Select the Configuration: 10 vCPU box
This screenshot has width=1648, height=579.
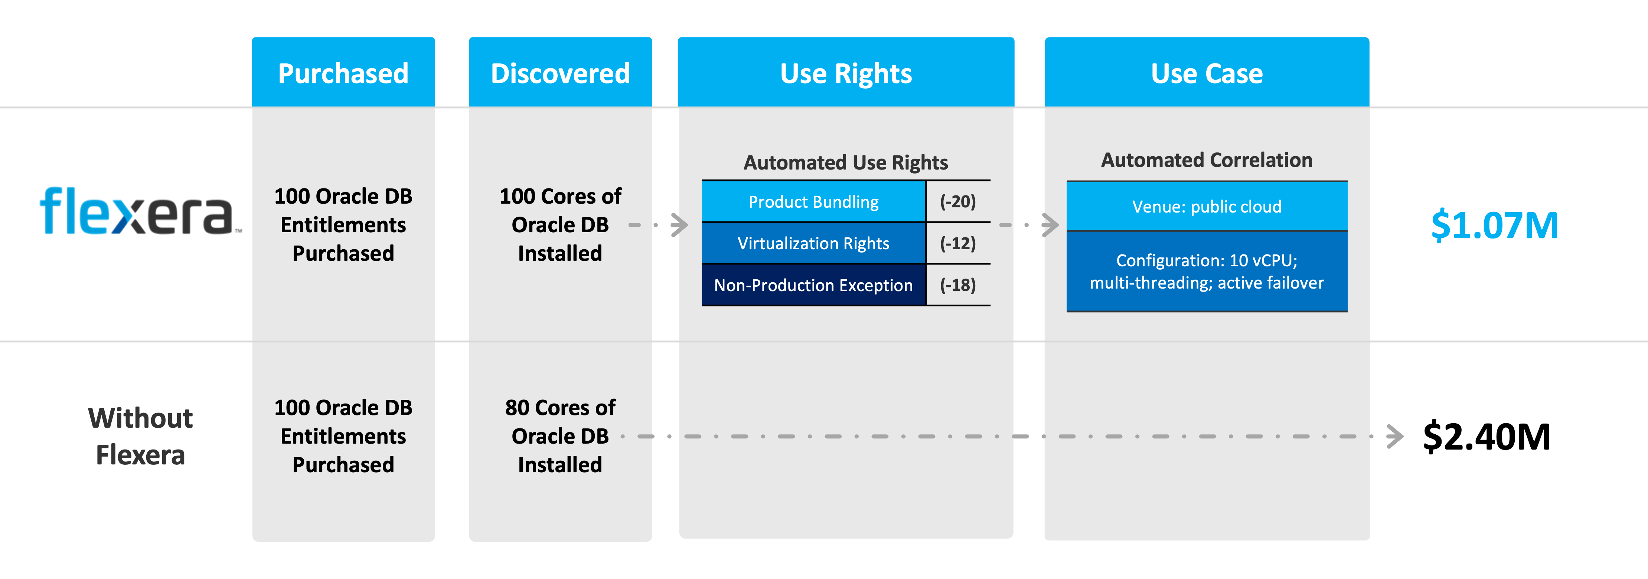coord(1207,272)
